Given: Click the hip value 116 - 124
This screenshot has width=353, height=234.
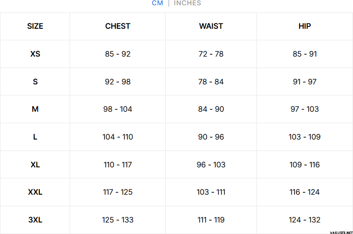Looking at the screenshot, I should click(304, 192).
